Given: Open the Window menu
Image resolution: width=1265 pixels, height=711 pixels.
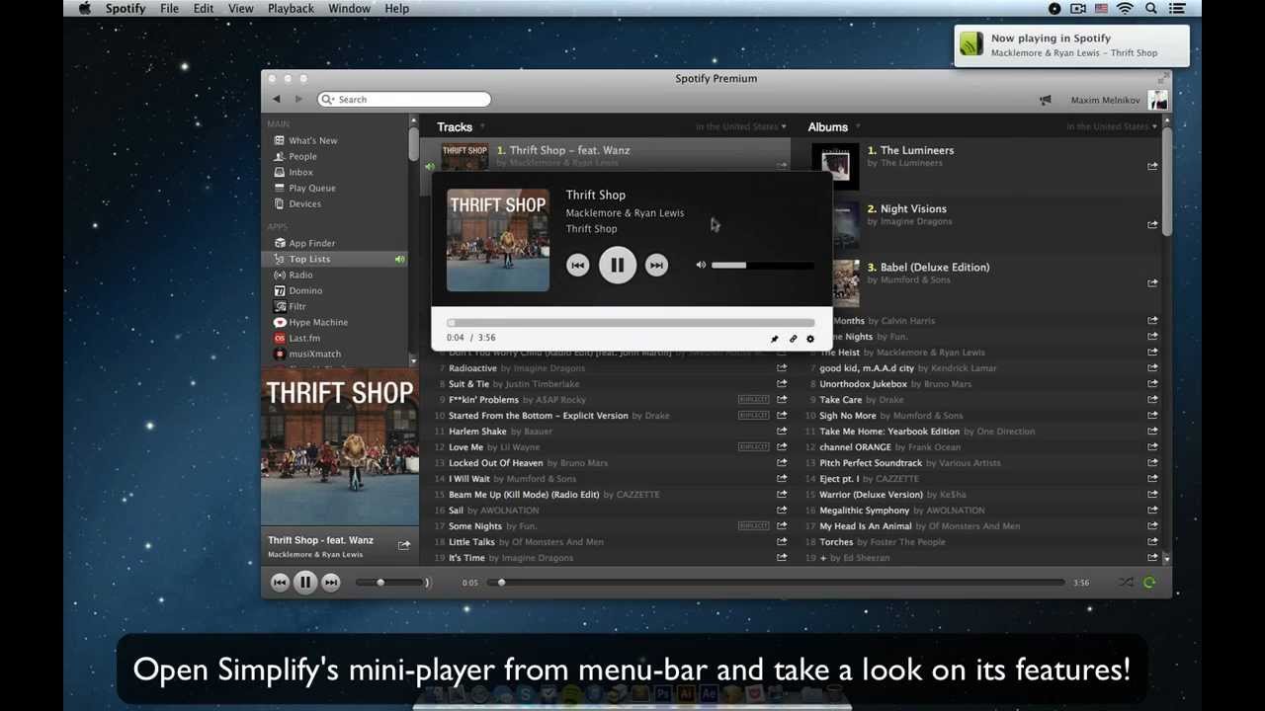Looking at the screenshot, I should click(x=350, y=8).
